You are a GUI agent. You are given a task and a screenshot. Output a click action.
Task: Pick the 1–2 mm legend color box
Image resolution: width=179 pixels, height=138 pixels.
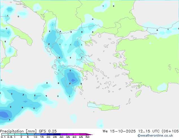coord(18,134)
